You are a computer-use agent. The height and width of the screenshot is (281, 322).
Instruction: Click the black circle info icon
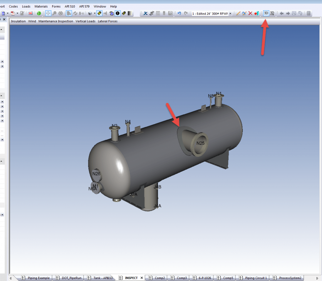tap(118, 14)
